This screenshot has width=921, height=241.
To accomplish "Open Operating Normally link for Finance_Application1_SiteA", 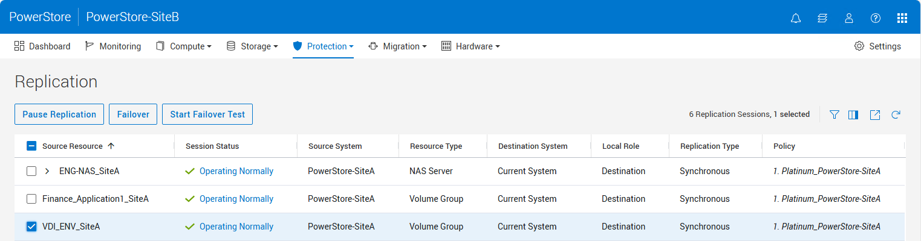I will pos(236,199).
